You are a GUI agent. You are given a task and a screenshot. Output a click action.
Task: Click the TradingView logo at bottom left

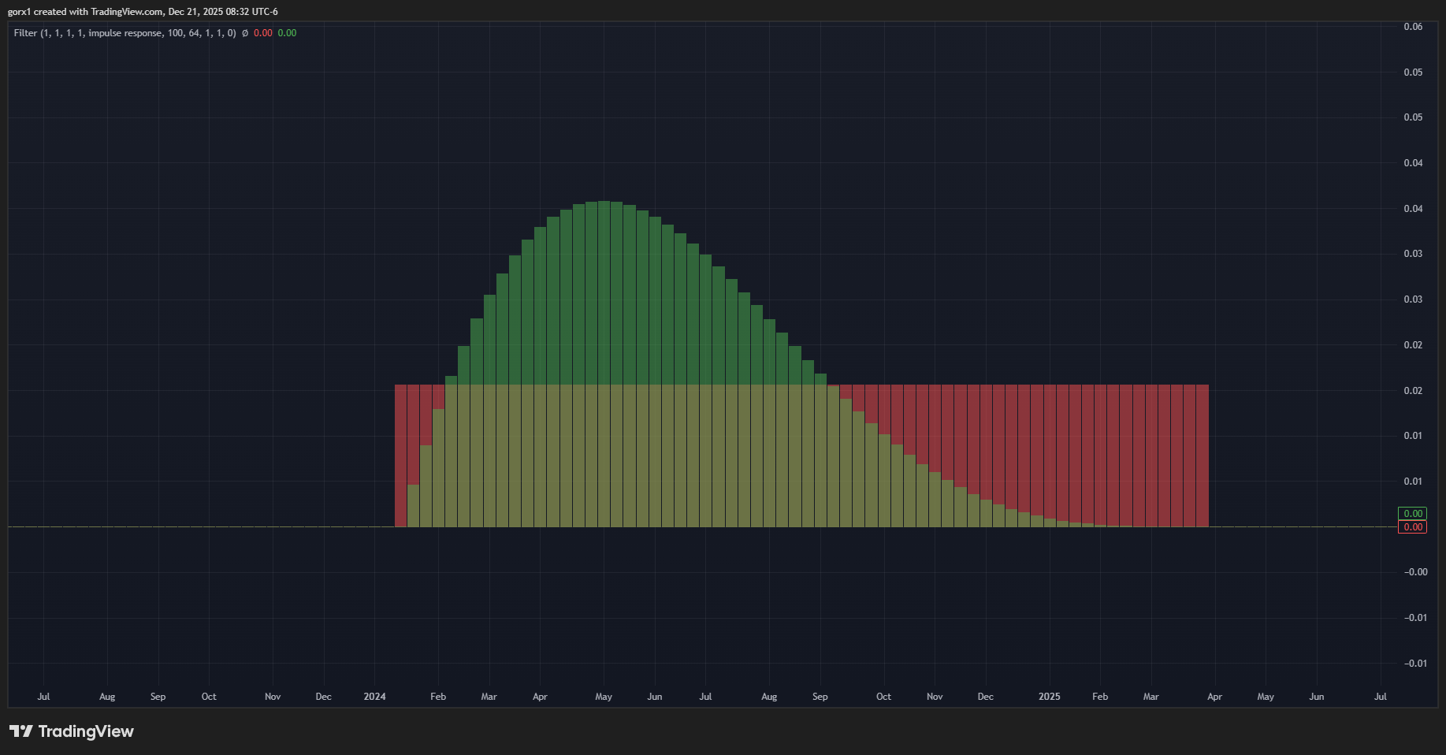(72, 731)
